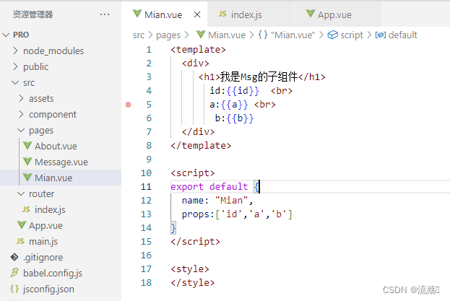Image resolution: width=450 pixels, height=301 pixels.
Task: Click JS icon on the index.js tab
Action: (x=222, y=14)
